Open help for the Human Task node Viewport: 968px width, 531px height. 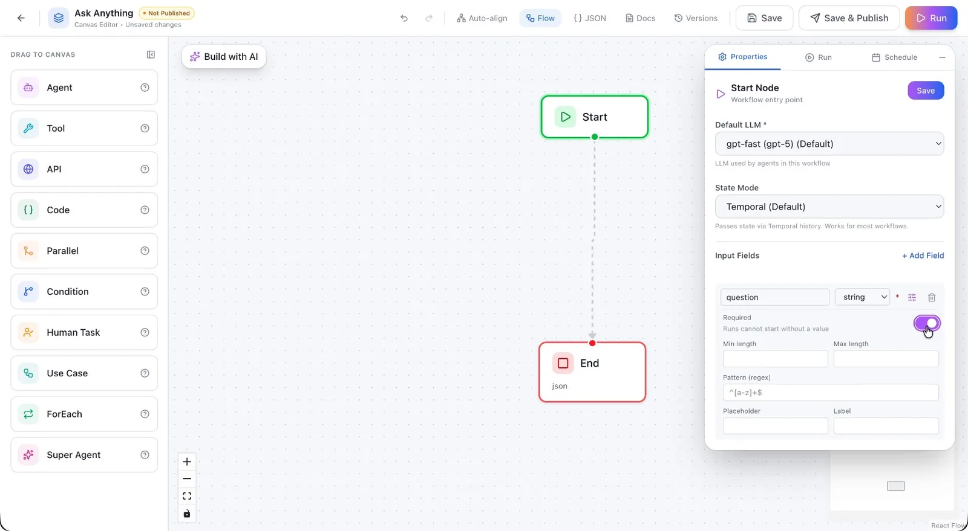tap(145, 332)
